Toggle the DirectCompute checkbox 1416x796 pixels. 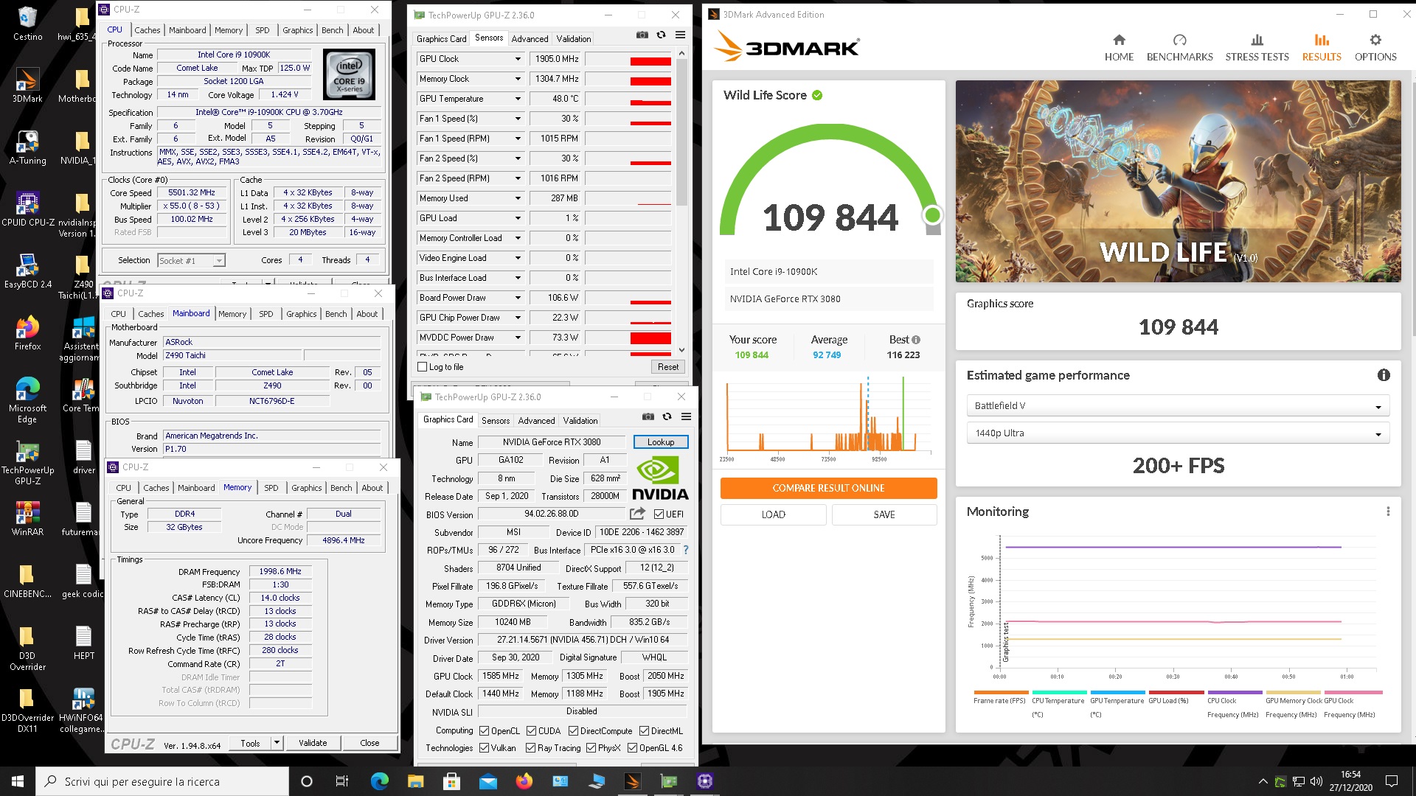[x=573, y=731]
